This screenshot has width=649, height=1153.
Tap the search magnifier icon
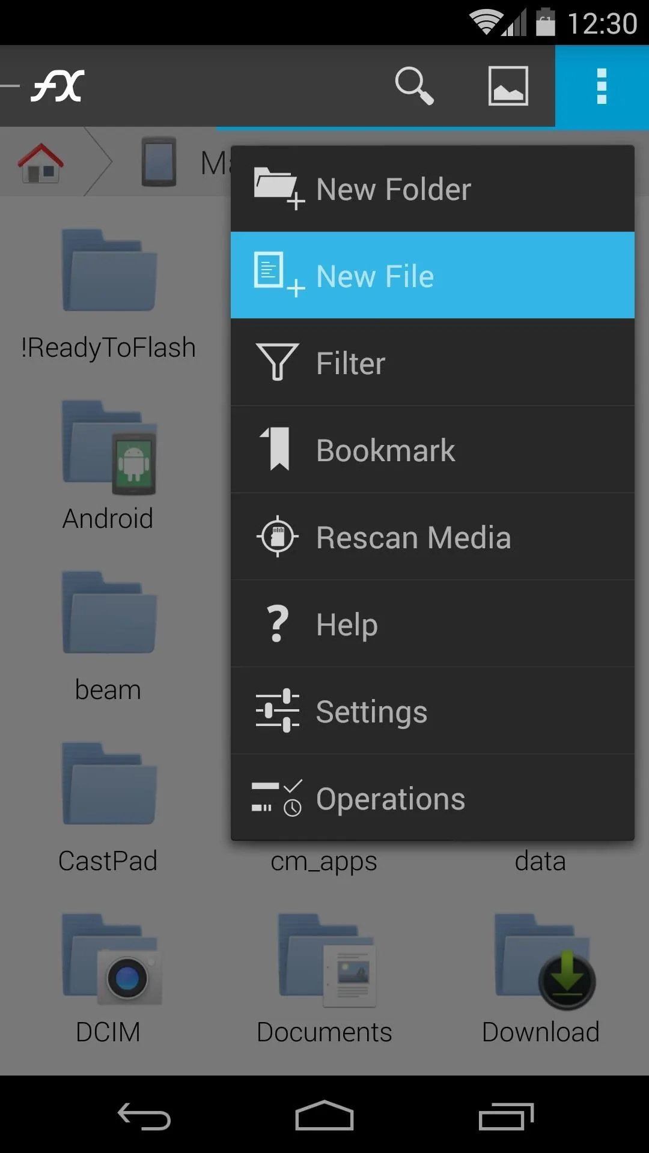click(x=414, y=86)
